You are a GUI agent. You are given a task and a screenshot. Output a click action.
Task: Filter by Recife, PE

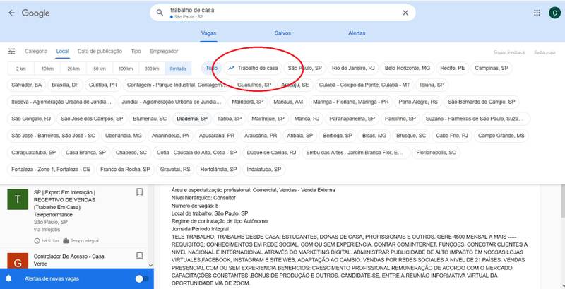coord(452,68)
